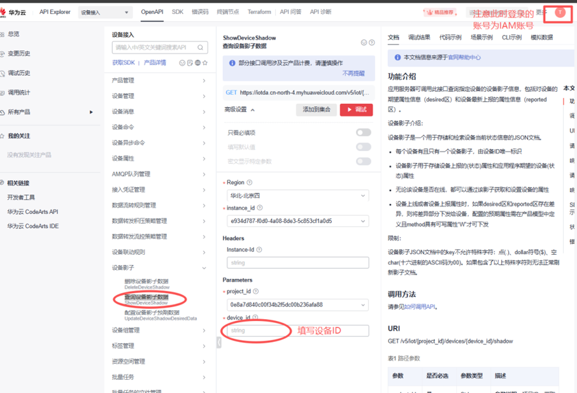Click the 变更历史 icon in left sidebar
Screen dimensions: 577x393
[x=2, y=53]
